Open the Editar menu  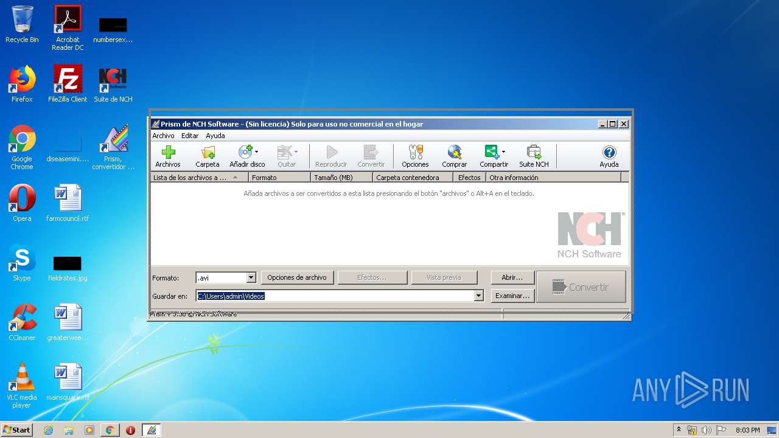click(x=190, y=136)
